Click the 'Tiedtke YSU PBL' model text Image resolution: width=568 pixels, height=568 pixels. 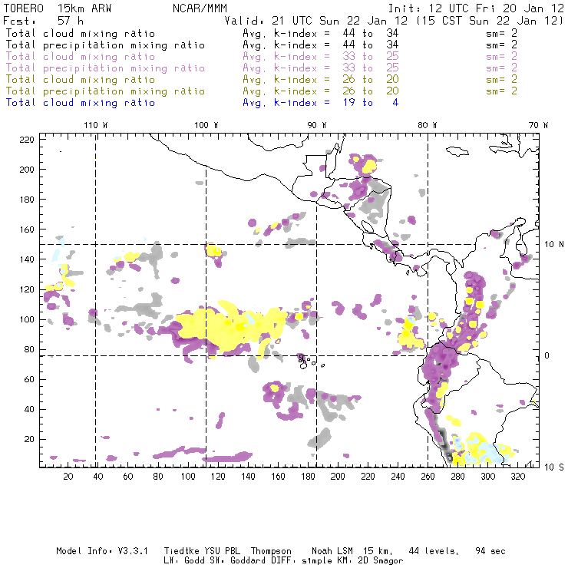(x=202, y=551)
